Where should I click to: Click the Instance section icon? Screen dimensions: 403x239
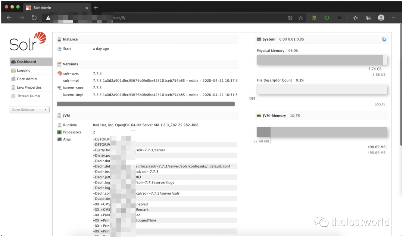tap(59, 39)
